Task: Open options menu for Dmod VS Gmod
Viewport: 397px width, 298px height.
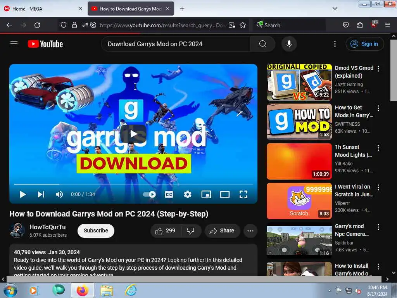Action: click(378, 68)
